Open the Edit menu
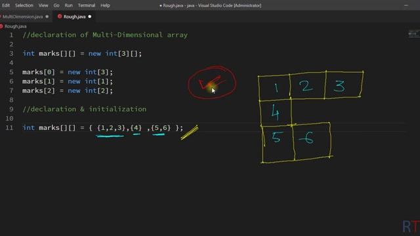420x236 pixels. 6,5
